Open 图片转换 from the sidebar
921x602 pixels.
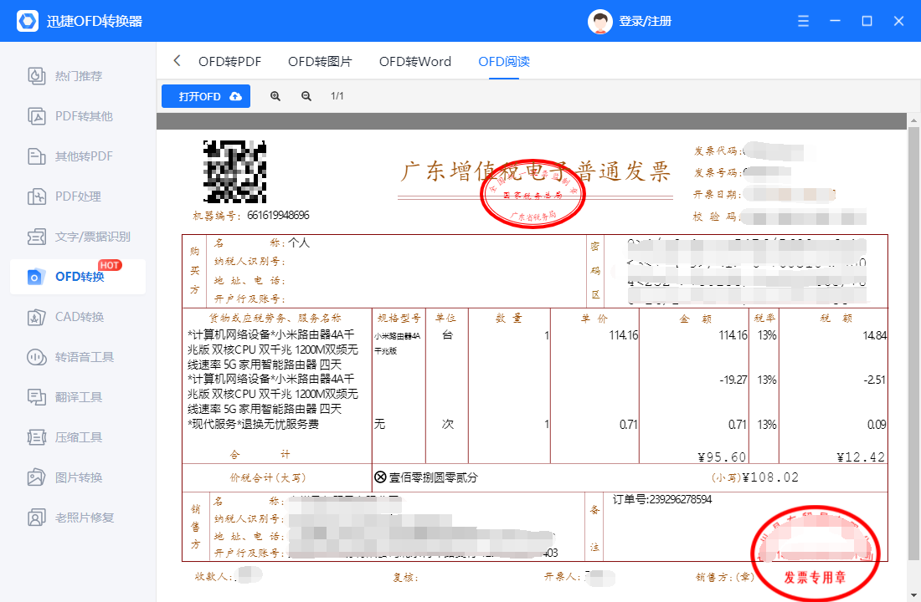coord(76,477)
